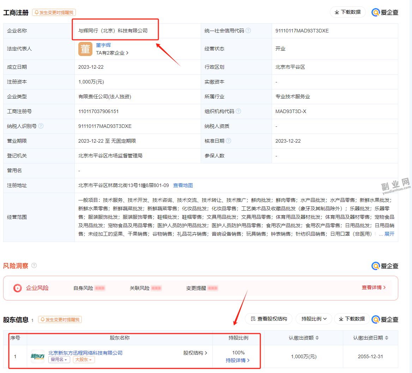Click shareholder 认缴出资额 value 1,000万(元)

tap(304, 356)
